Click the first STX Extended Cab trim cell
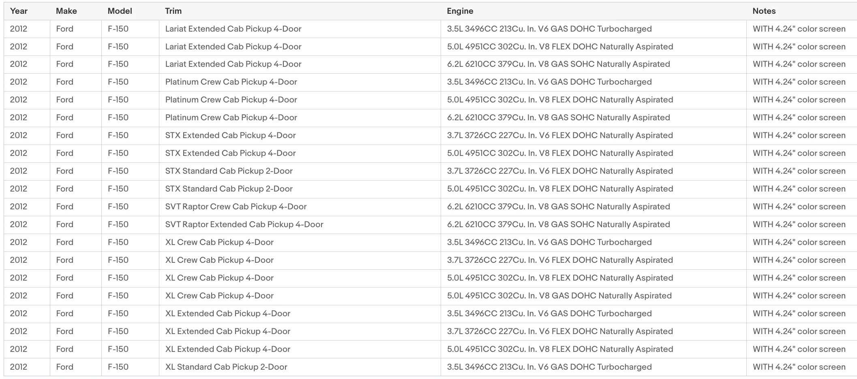This screenshot has width=857, height=379. [x=300, y=136]
